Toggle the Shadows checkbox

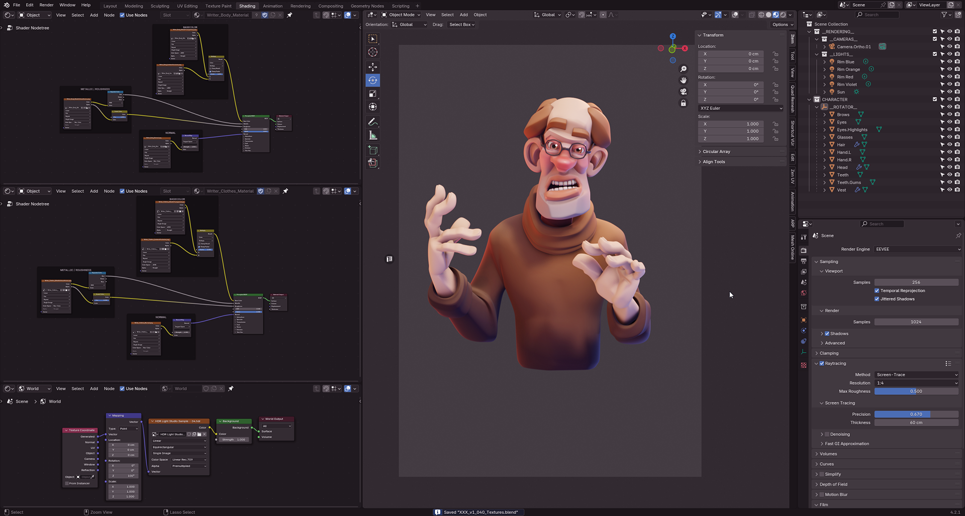pyautogui.click(x=827, y=334)
